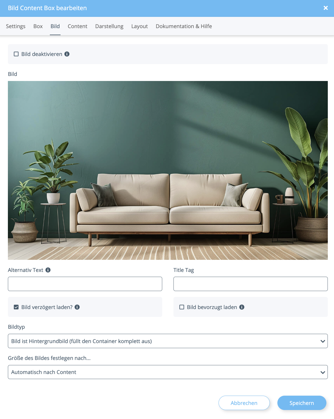This screenshot has width=334, height=419.
Task: Go to the Content tab
Action: point(77,26)
